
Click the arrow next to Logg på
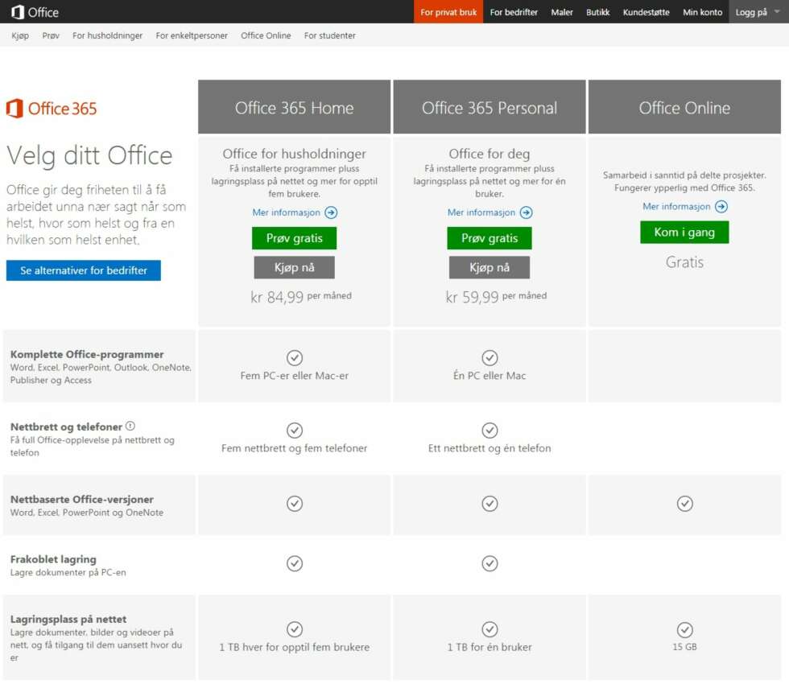(x=777, y=11)
